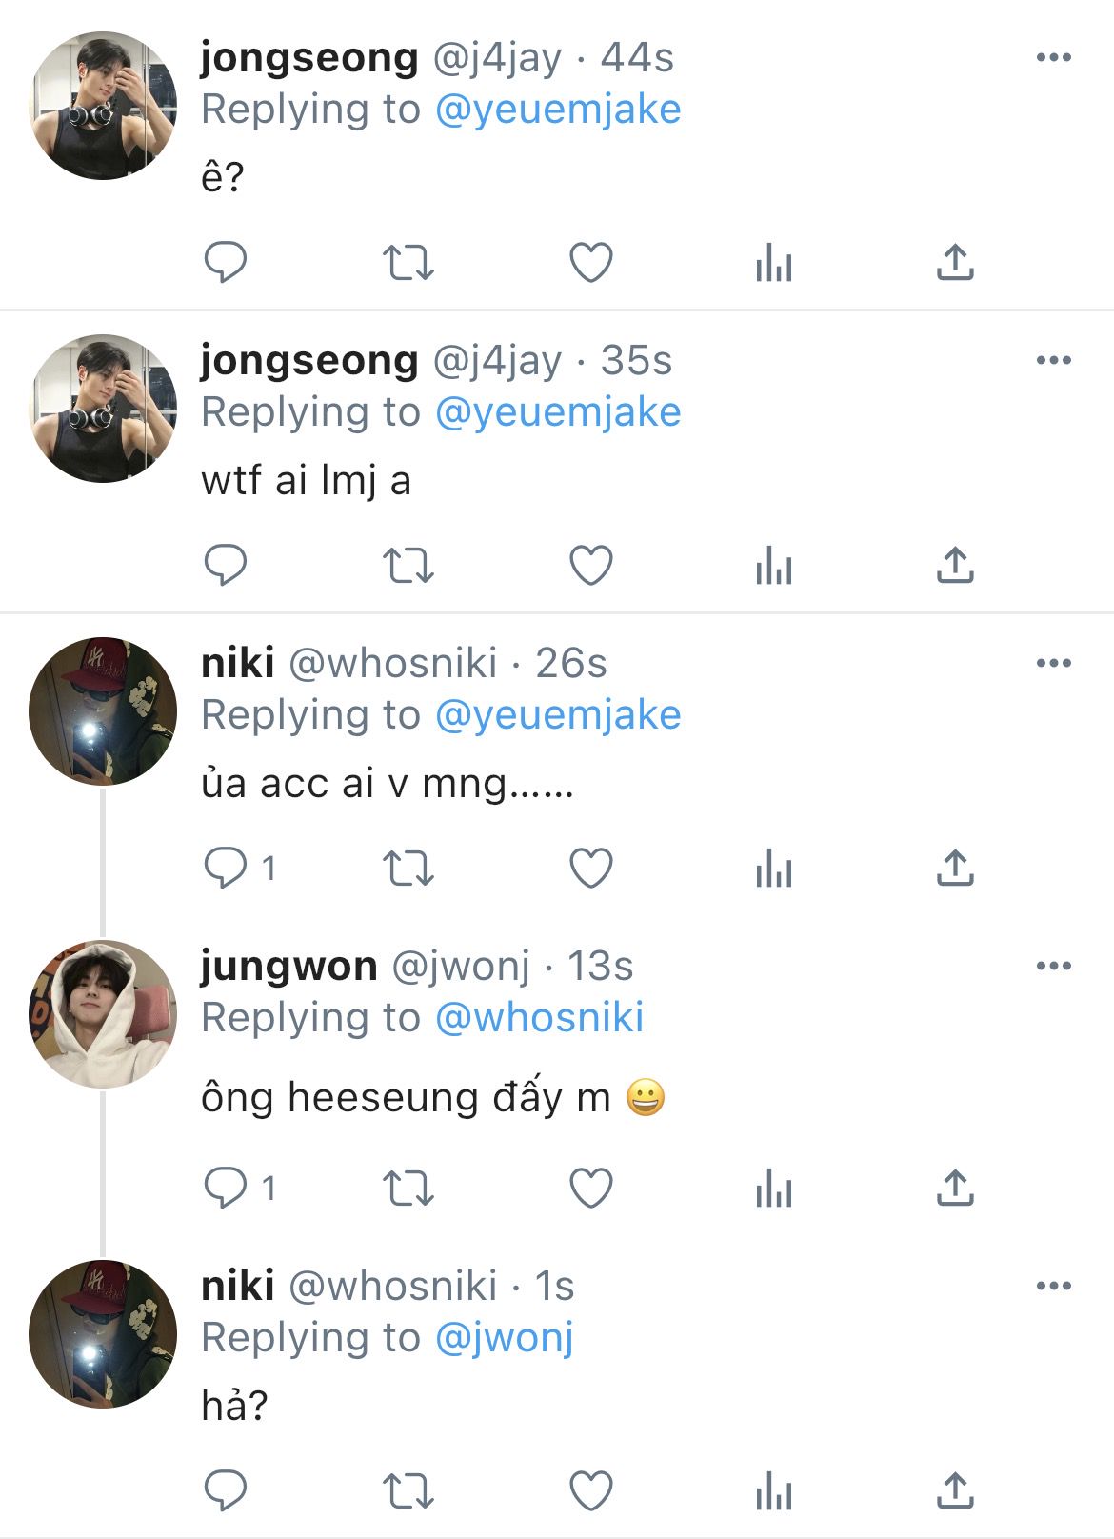View analytics for jongseong's "ê?" tweet
The width and height of the screenshot is (1114, 1539).
click(x=773, y=262)
